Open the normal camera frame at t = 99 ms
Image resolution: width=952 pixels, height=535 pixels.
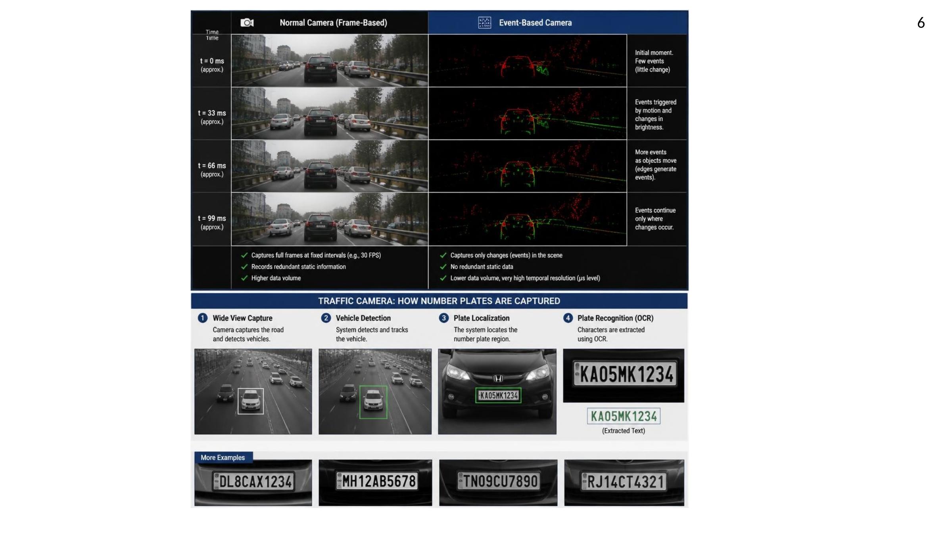(330, 219)
